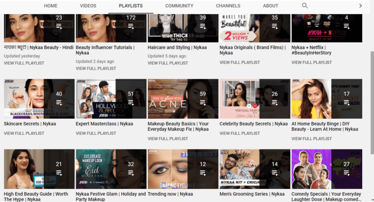Click playlist icon on Beauty Influencer Tutorials thumbnail

click(x=131, y=26)
